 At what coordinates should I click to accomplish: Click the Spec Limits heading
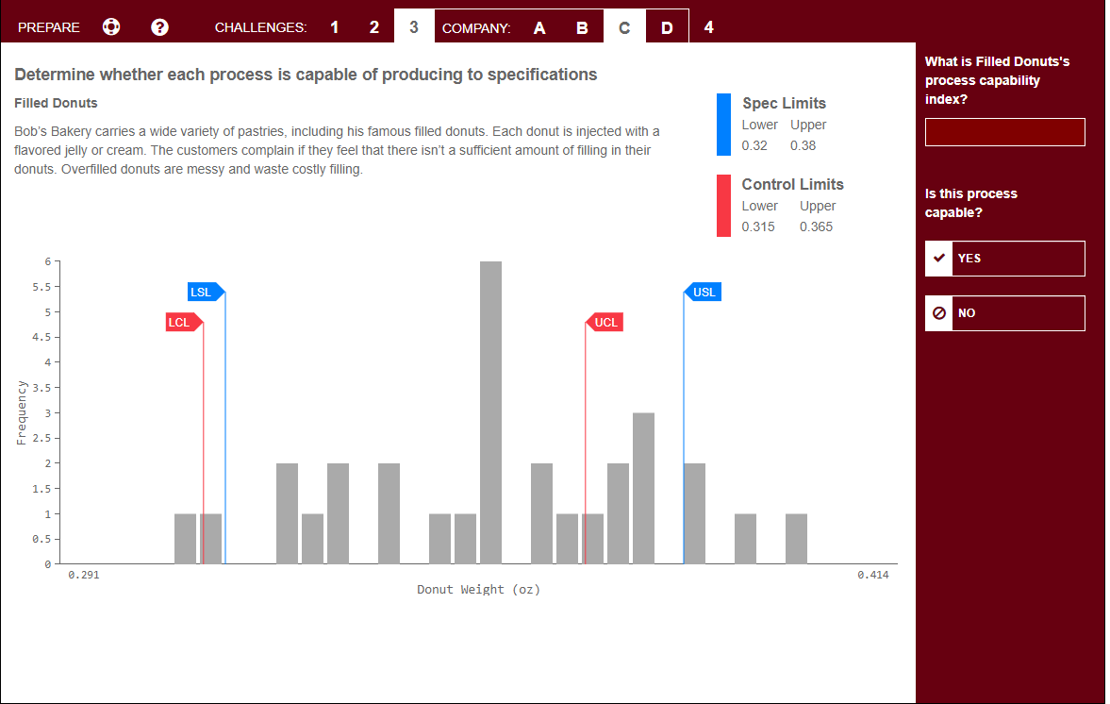click(784, 104)
